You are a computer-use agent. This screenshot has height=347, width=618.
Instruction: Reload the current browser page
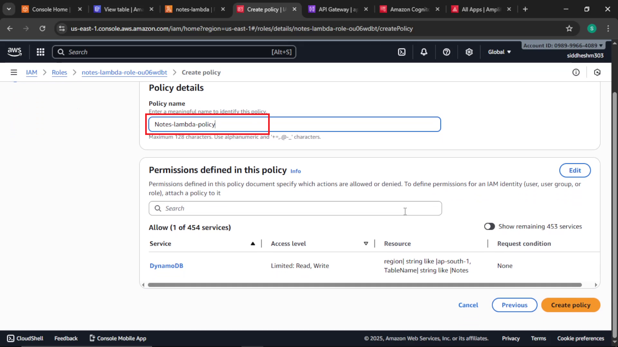click(42, 29)
